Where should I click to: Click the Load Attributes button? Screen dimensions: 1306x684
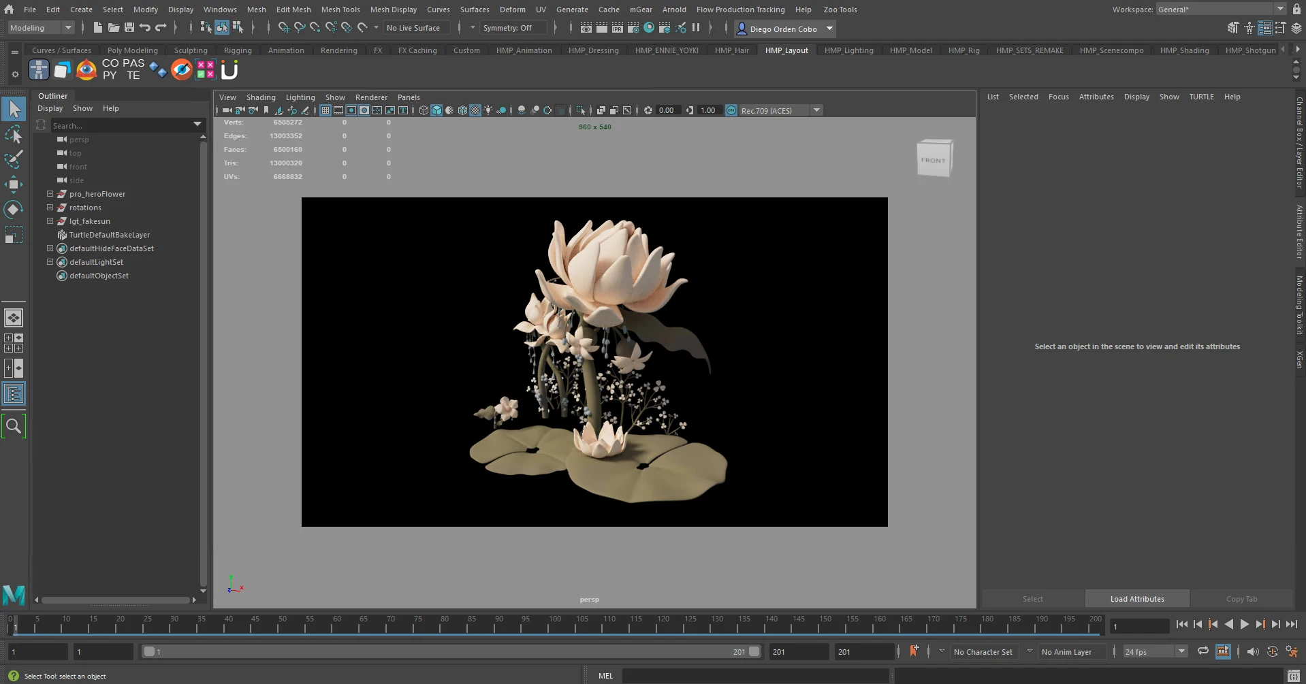1136,599
